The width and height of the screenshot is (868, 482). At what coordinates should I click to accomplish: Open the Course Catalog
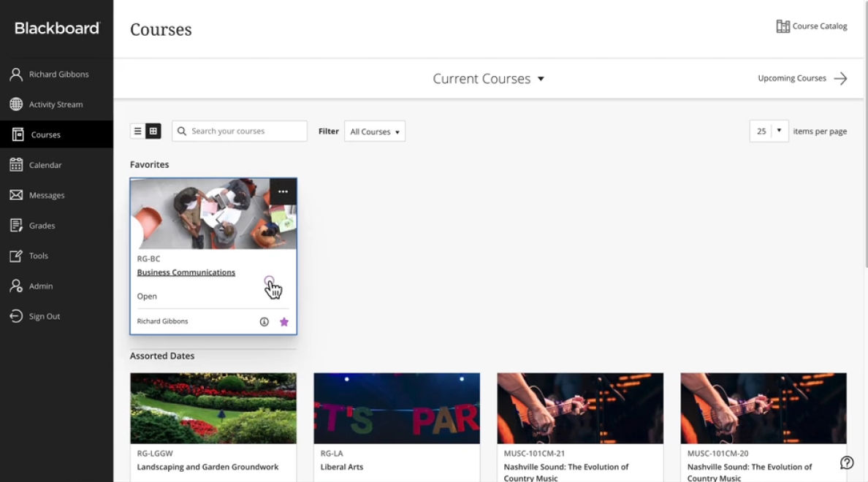click(x=811, y=26)
